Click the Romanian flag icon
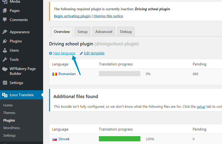The height and width of the screenshot is (144, 222). coord(55,74)
